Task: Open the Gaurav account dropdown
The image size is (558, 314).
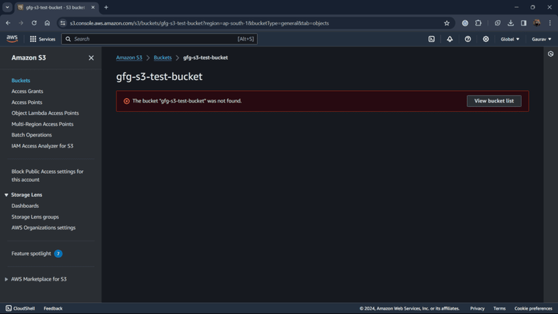Action: coord(541,39)
